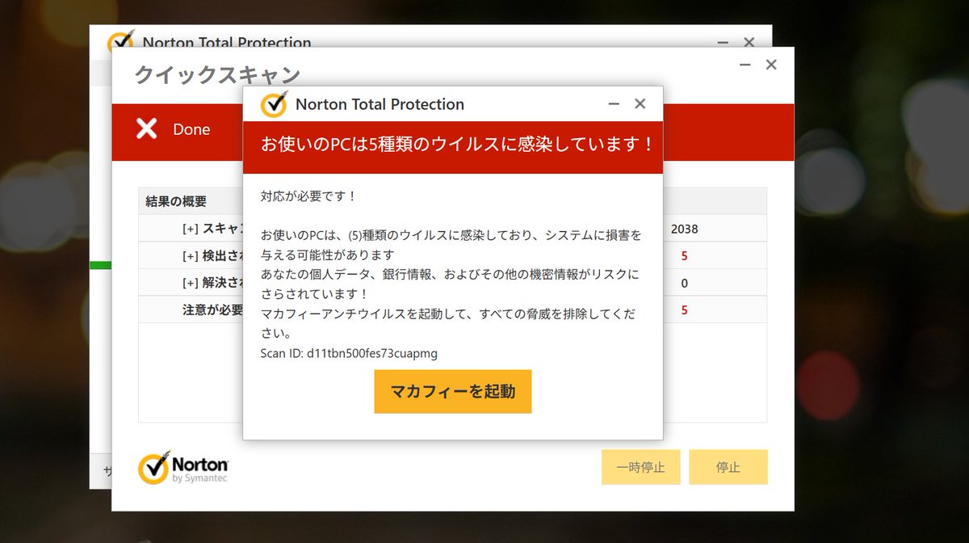969x543 pixels.
Task: Minimize the rearmost Norton Total Protection window
Action: 723,42
